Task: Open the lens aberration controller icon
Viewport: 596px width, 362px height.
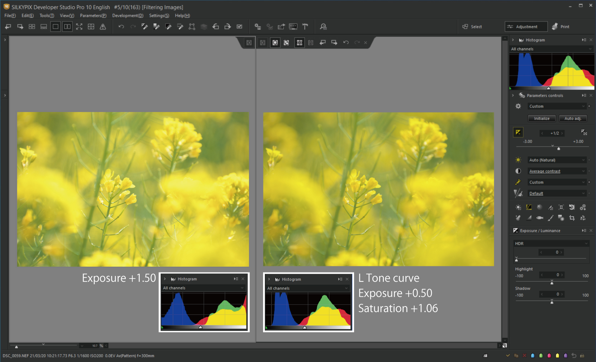Action: point(561,207)
